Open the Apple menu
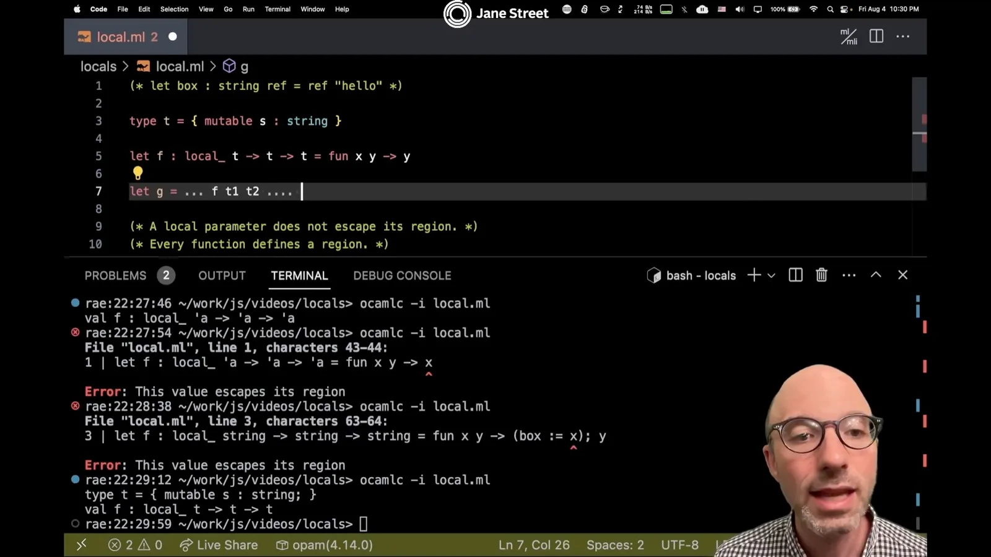Viewport: 991px width, 557px height. pos(77,9)
